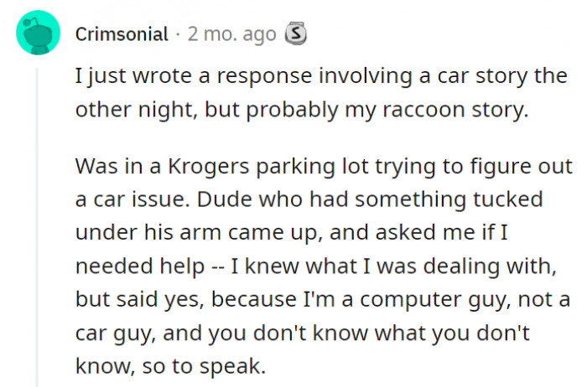Click the line starting 'car guy, and you'
Screen dimensions: 587x387
(303, 333)
